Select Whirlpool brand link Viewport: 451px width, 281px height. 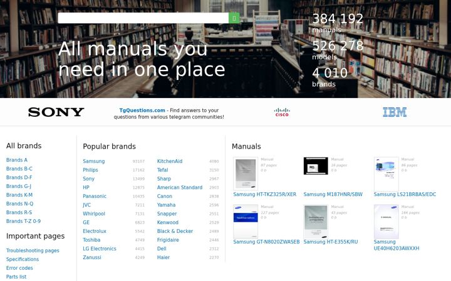(x=94, y=214)
